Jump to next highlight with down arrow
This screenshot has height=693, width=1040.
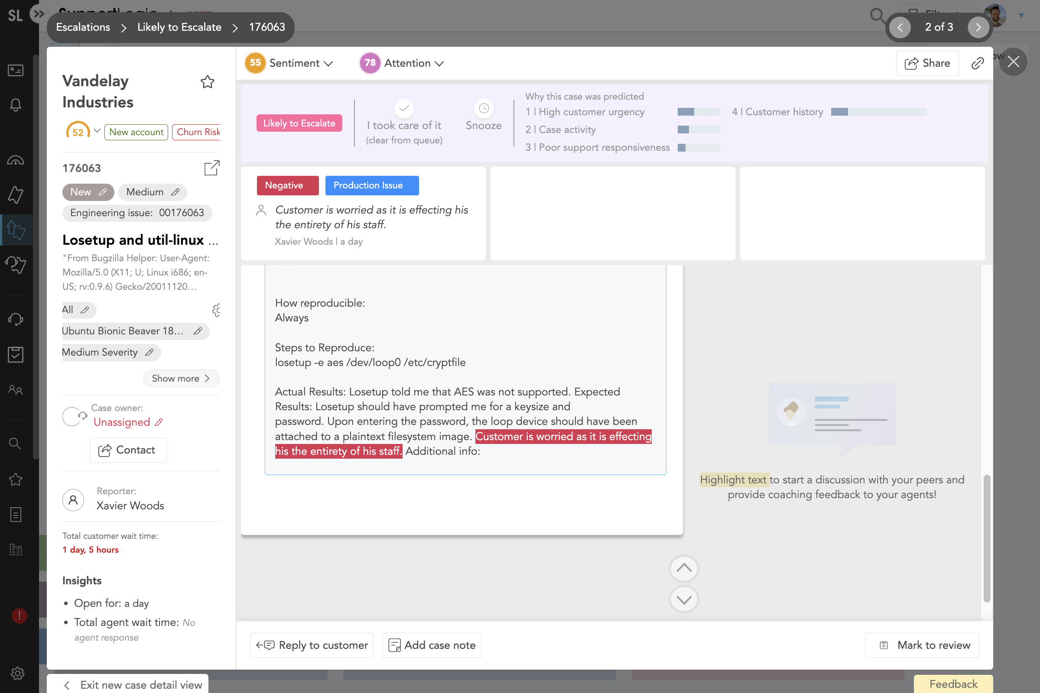(x=684, y=599)
